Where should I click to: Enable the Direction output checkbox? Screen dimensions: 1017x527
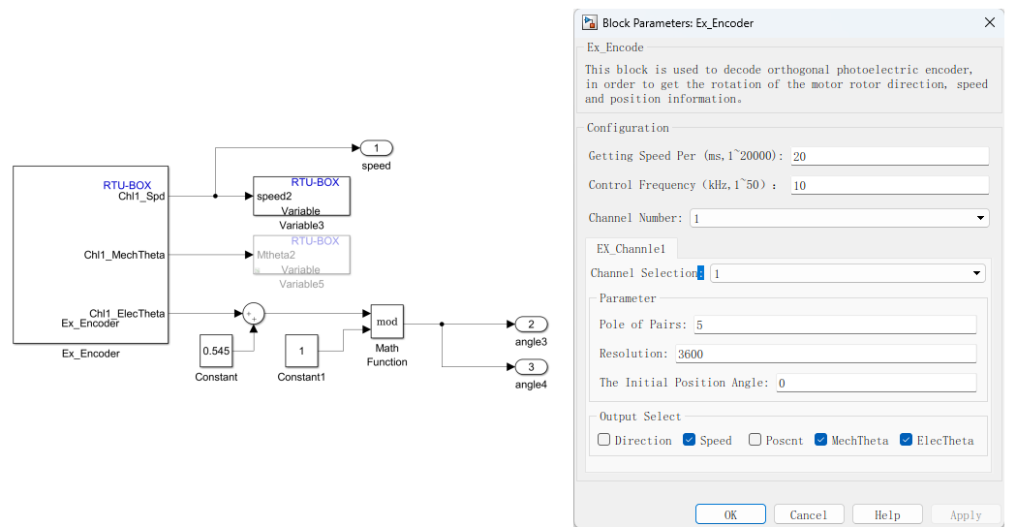[604, 440]
